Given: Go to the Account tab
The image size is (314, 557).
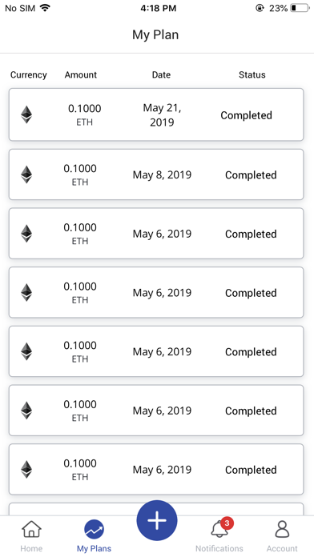Looking at the screenshot, I should click(x=282, y=536).
